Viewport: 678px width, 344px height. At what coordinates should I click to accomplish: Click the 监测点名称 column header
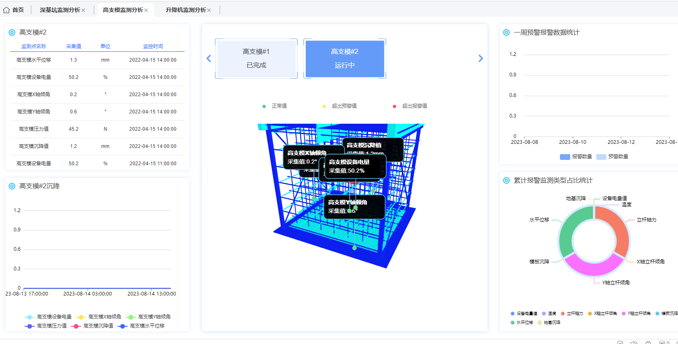(x=34, y=46)
